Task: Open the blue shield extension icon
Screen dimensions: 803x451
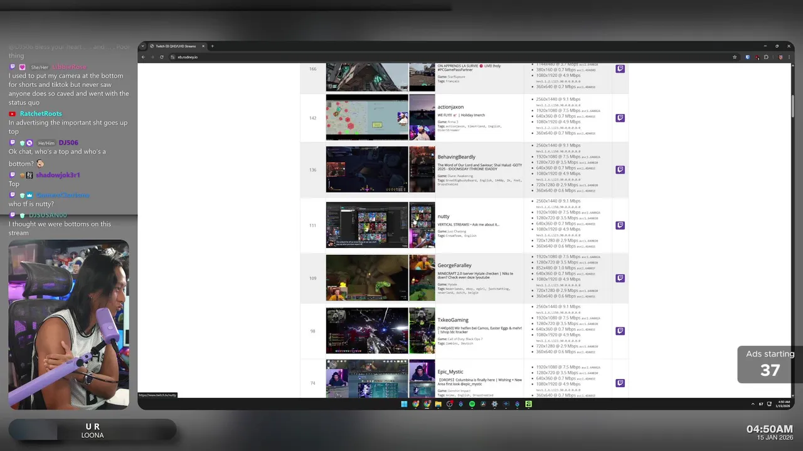Action: coord(747,57)
